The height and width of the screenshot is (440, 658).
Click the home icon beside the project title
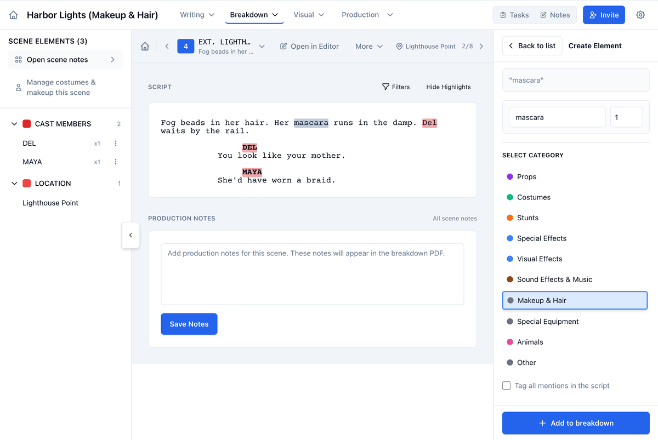14,15
